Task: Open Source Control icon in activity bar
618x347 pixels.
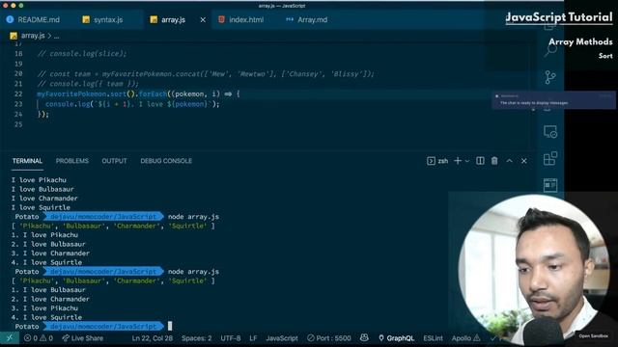Action: coord(550,77)
